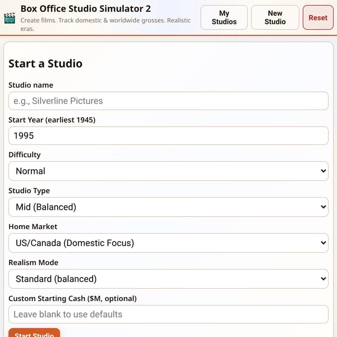Expand the Realism Mode dropdown
Screen dimensions: 337x337
point(168,279)
